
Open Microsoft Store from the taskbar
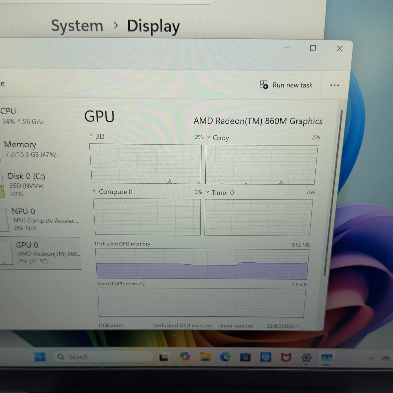[x=245, y=357]
